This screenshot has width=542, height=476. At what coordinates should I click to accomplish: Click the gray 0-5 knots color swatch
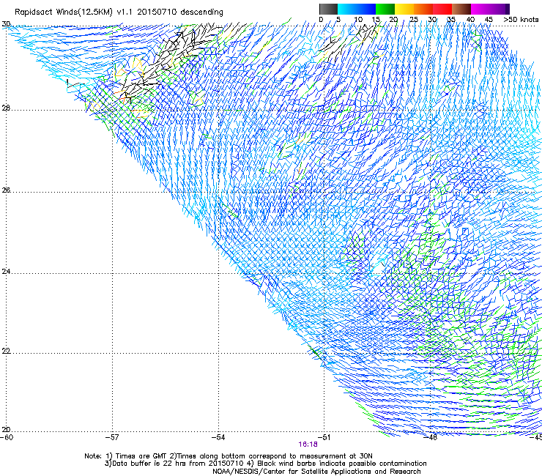coord(328,9)
